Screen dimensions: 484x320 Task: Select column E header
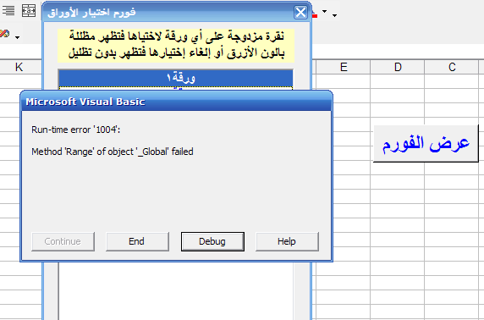[344, 67]
